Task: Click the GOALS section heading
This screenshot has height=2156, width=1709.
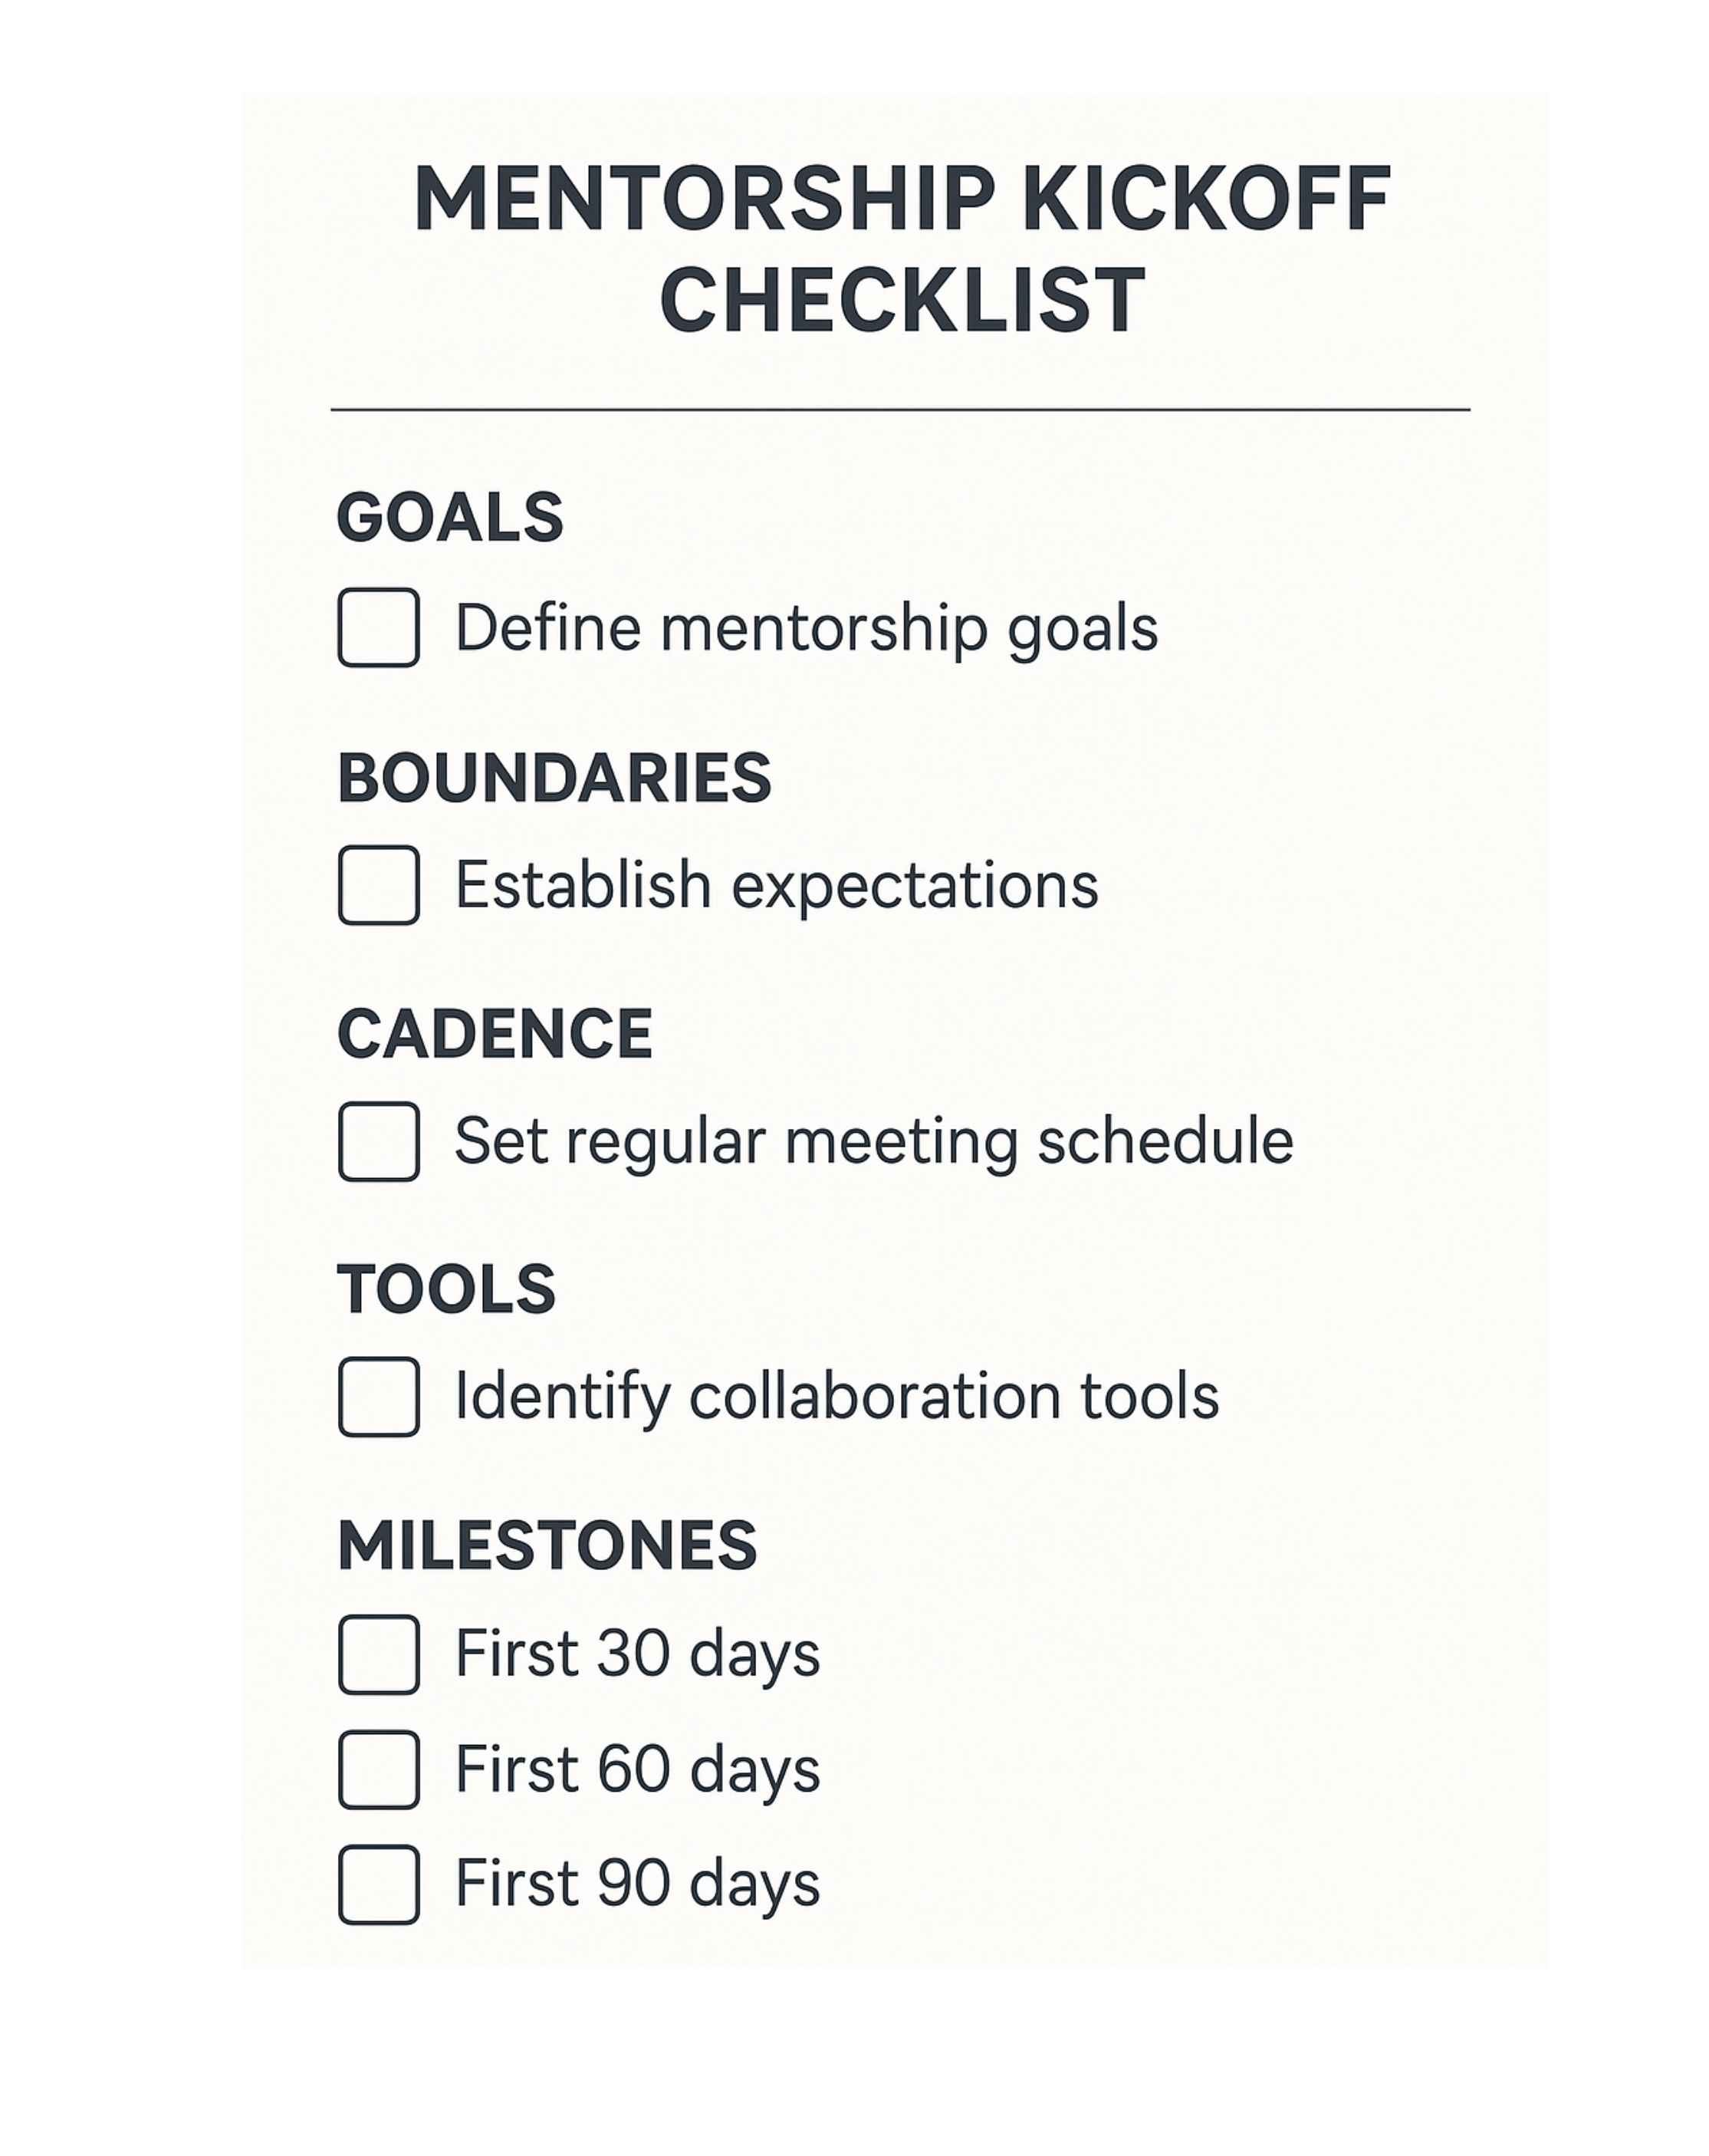Action: pos(450,517)
